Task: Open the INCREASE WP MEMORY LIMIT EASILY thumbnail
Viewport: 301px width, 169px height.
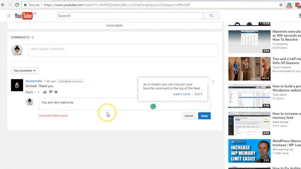Action: (249, 151)
